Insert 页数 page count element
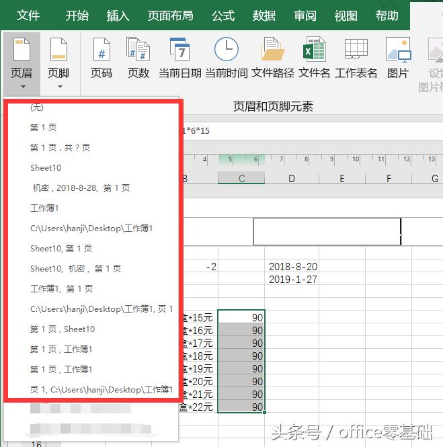Screen dimensions: 443x447 click(x=138, y=59)
